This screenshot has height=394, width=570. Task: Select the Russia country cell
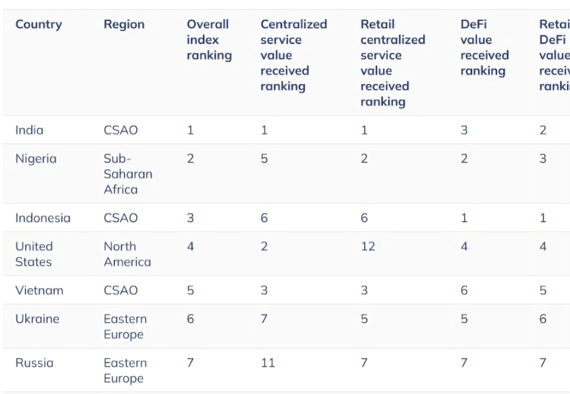tap(34, 363)
